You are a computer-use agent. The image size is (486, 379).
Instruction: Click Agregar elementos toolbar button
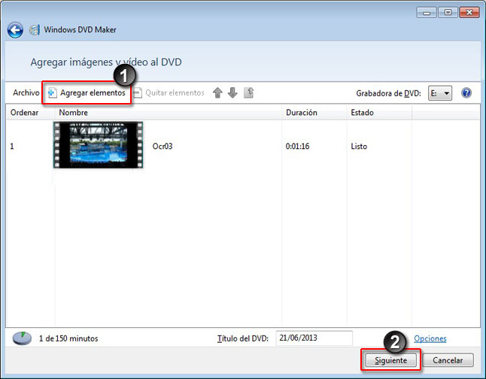87,92
